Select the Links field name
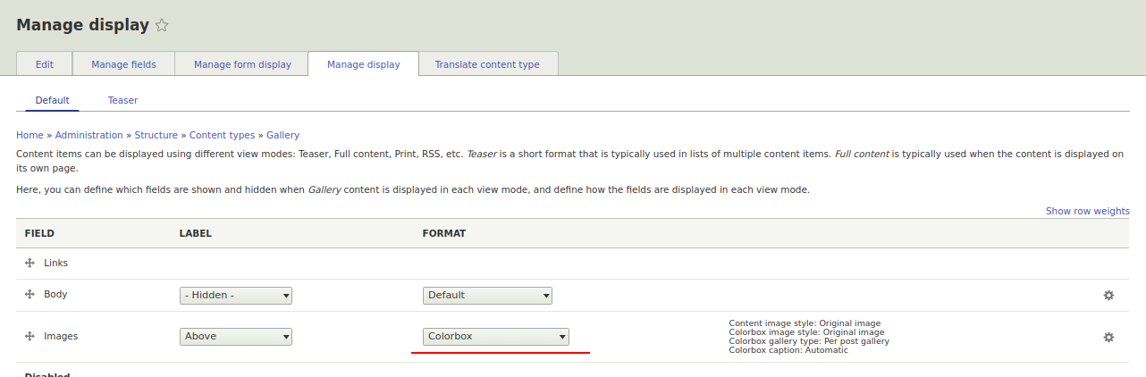The height and width of the screenshot is (377, 1146). click(x=55, y=264)
